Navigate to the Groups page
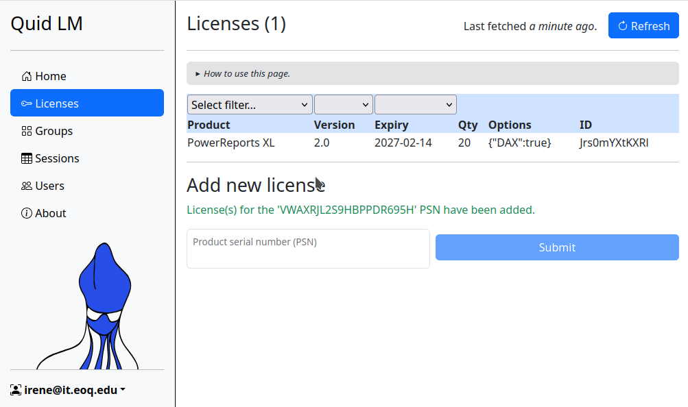The height and width of the screenshot is (407, 688). [54, 131]
